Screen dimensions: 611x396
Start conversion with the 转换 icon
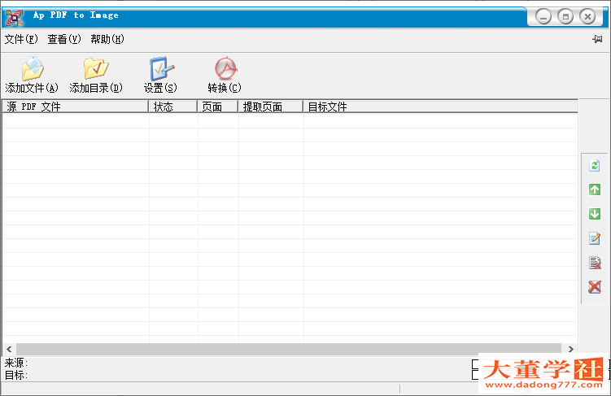(x=225, y=70)
